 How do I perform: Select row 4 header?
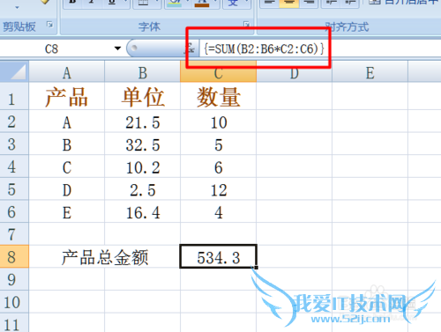pos(14,166)
